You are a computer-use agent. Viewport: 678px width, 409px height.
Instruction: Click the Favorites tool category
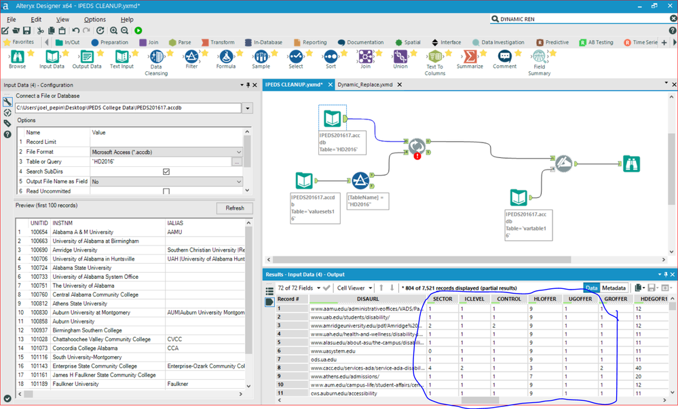click(18, 42)
